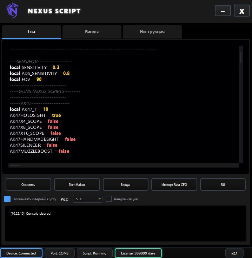
Task: Click the AK47X16_SCOPE false value
Action: [x=55, y=133]
